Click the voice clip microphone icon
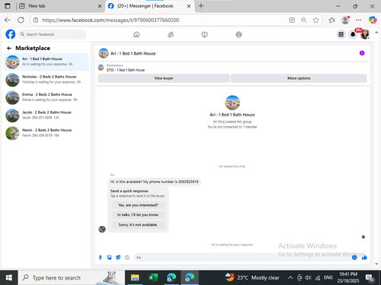 click(x=101, y=258)
